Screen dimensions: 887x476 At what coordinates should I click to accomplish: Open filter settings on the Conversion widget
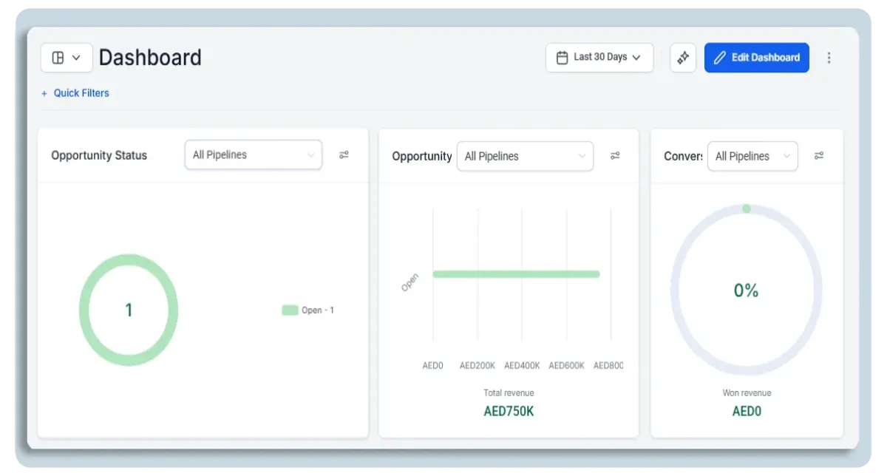coord(820,156)
